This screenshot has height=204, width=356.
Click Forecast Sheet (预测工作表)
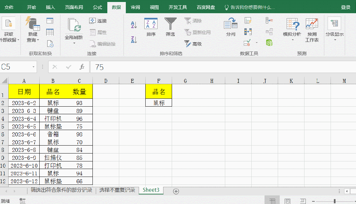[x=312, y=30]
